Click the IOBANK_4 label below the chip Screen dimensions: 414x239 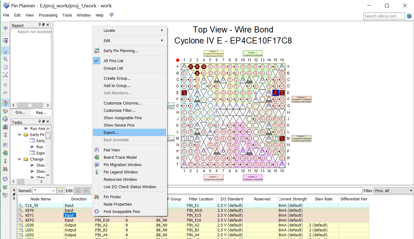253,178
